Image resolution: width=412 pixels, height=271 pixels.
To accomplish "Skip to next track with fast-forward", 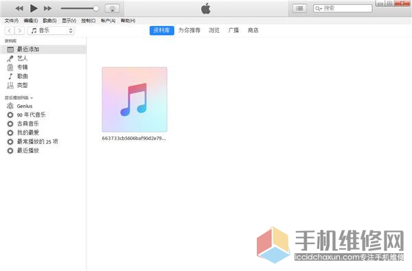I will (x=48, y=9).
